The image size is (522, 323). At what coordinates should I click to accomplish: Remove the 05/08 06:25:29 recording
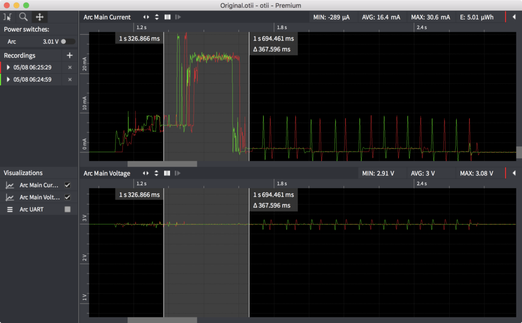coord(70,67)
